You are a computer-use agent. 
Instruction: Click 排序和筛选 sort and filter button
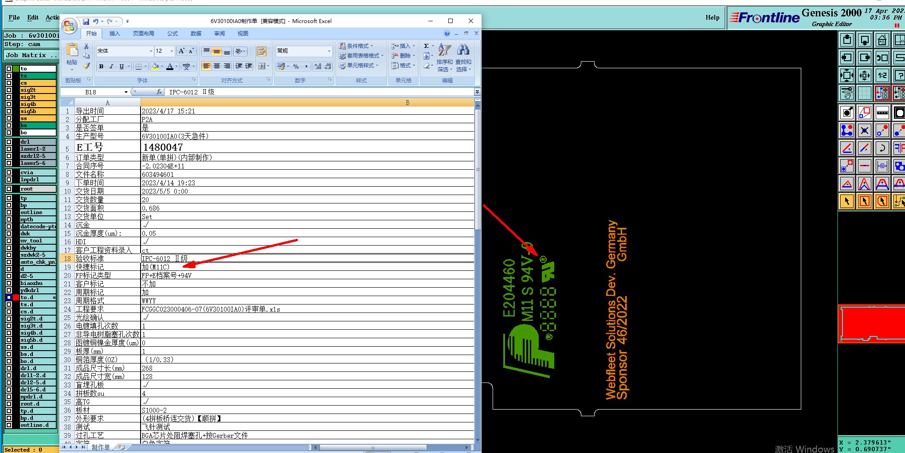coord(445,57)
